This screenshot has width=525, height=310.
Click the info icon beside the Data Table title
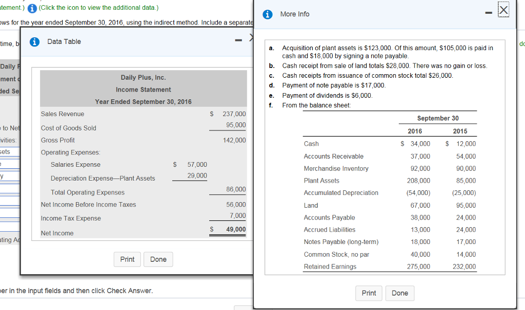(x=34, y=41)
